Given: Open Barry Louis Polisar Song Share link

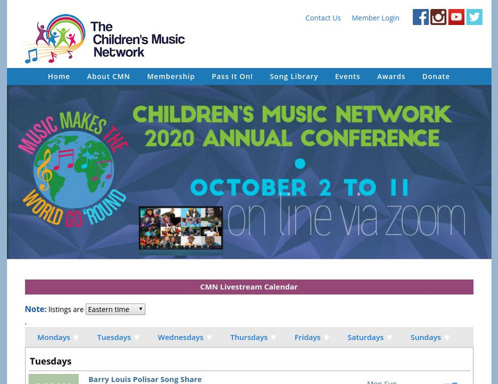Looking at the screenshot, I should coord(145,380).
